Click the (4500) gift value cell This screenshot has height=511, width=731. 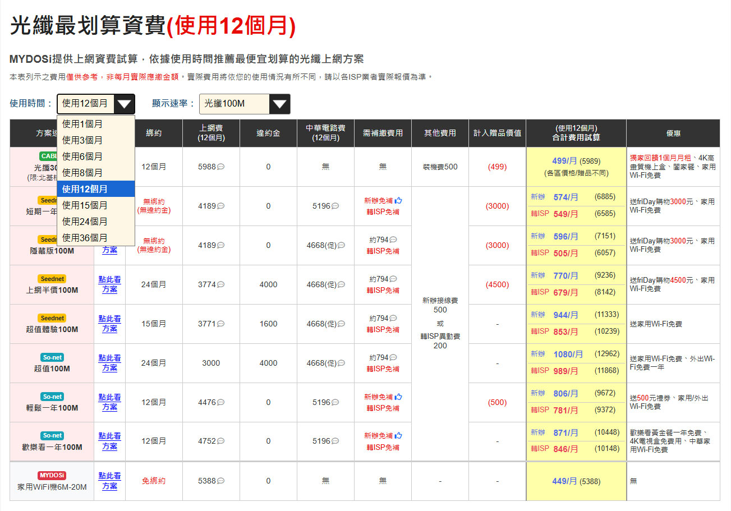497,285
